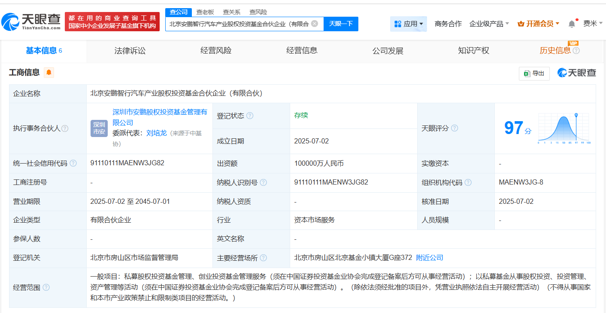
Task: Click help icon next to 执行事务合伙人
Action: point(65,128)
